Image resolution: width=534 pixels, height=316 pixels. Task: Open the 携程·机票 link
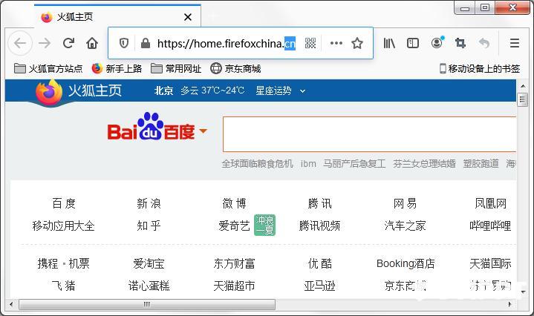pyautogui.click(x=64, y=263)
